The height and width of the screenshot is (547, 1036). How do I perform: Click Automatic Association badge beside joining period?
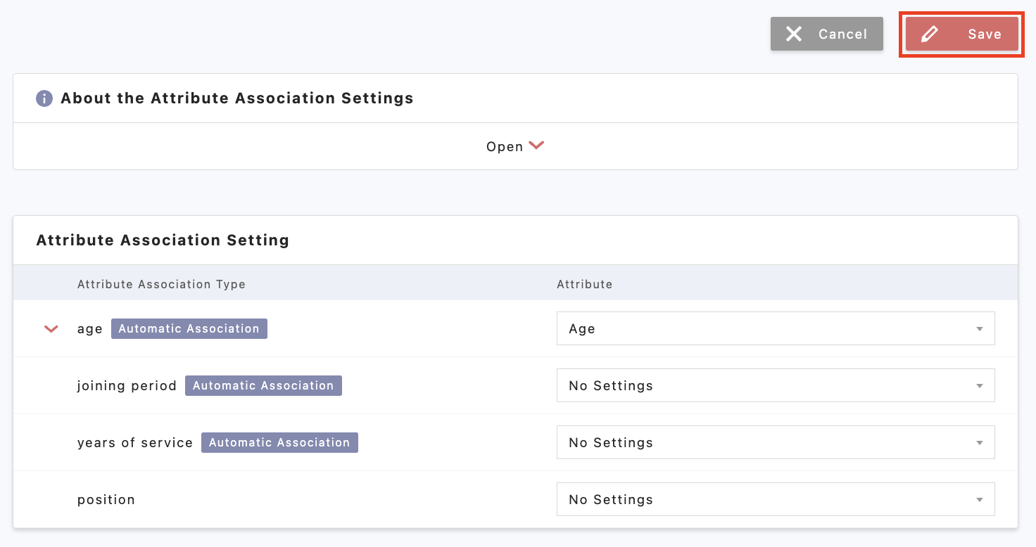pos(263,386)
